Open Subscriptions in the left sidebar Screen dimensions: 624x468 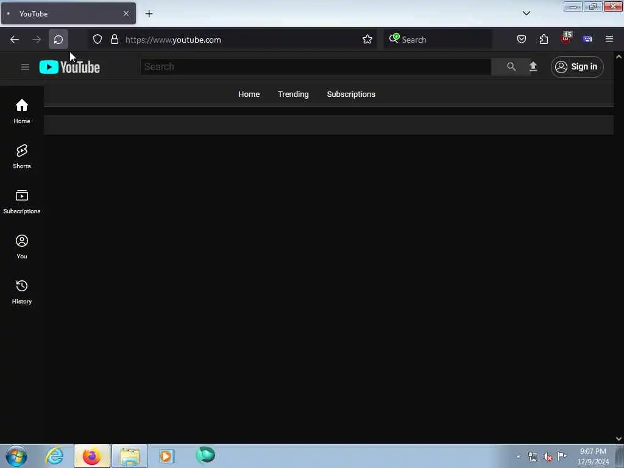pyautogui.click(x=22, y=201)
